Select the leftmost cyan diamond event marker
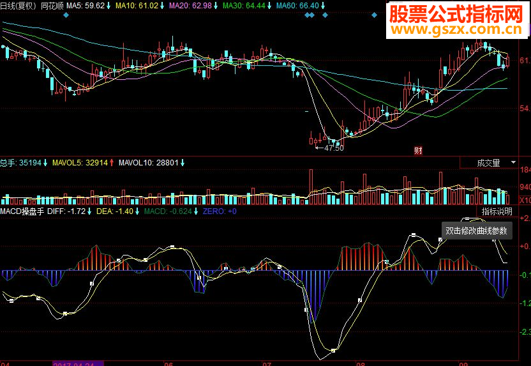 click(66, 15)
